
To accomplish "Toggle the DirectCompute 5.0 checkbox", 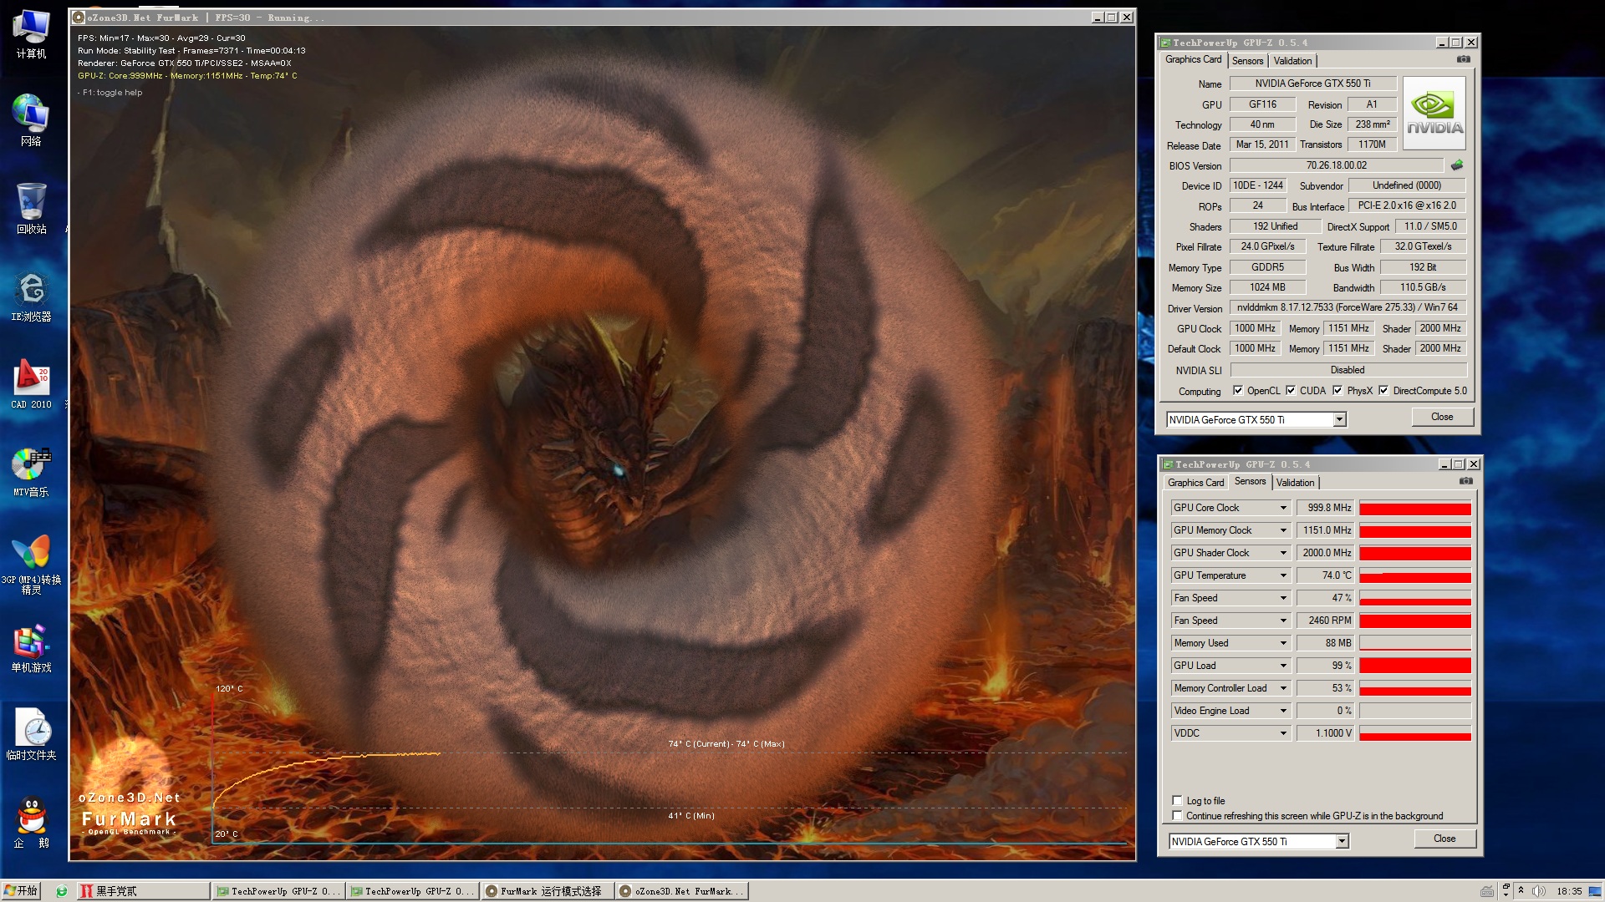I will [x=1383, y=390].
